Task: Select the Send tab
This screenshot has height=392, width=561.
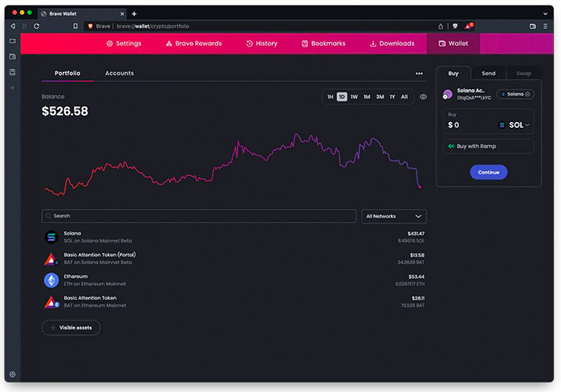Action: click(489, 73)
